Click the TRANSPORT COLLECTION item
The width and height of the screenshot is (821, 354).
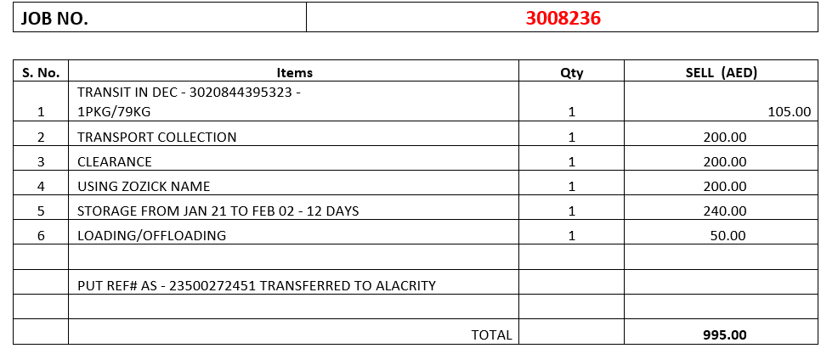pos(157,137)
